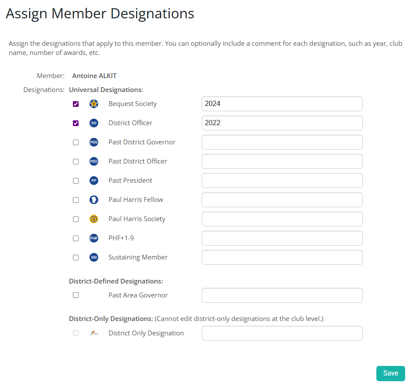
Task: Check the Paul Harris Fellow checkbox
Action: click(x=76, y=200)
